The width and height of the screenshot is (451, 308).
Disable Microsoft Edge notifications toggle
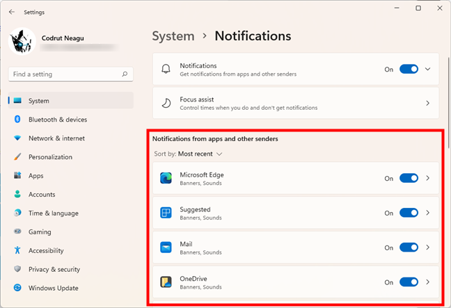pos(409,178)
